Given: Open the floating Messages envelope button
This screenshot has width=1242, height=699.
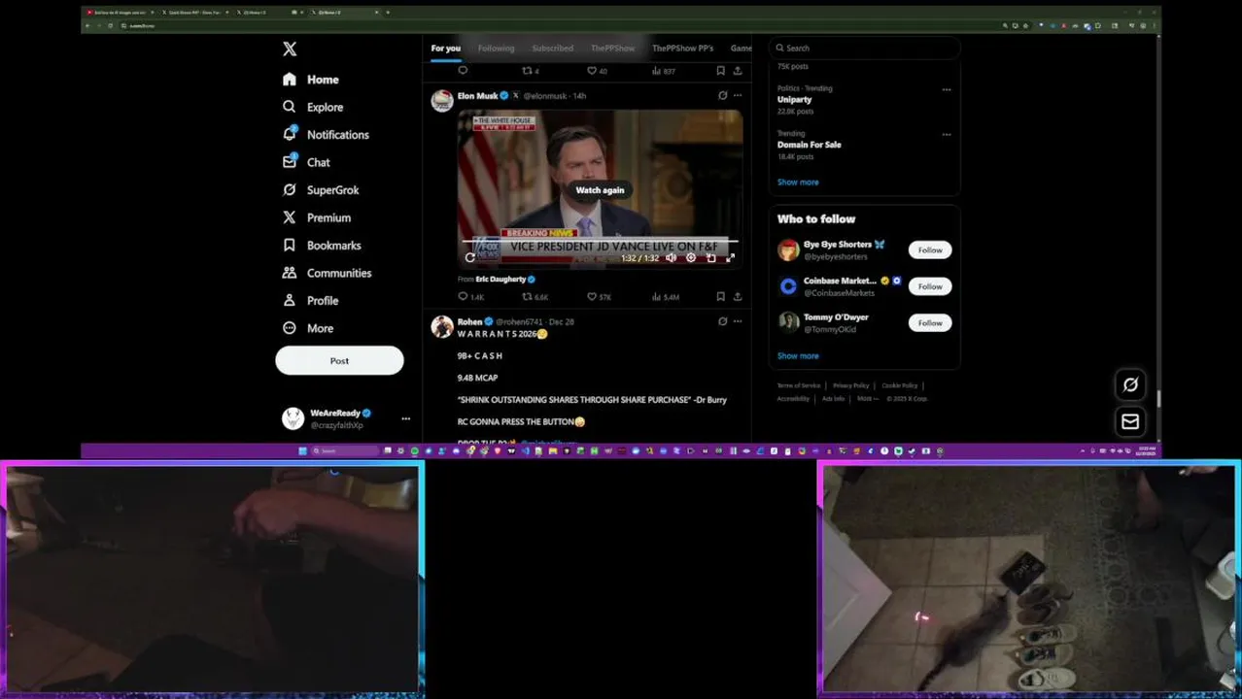Looking at the screenshot, I should coord(1130,421).
